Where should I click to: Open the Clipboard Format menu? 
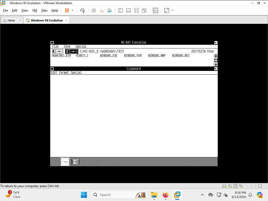pyautogui.click(x=64, y=73)
